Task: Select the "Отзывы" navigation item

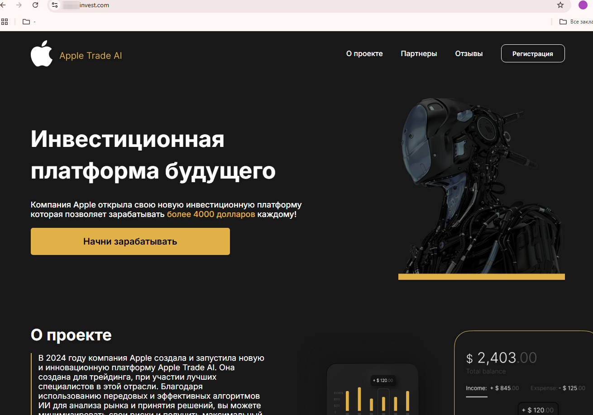Action: pos(469,54)
